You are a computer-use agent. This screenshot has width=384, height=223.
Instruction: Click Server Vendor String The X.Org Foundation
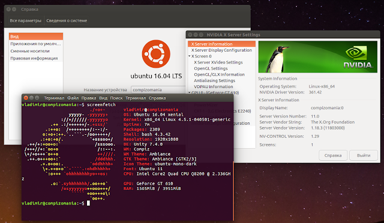pyautogui.click(x=332, y=122)
